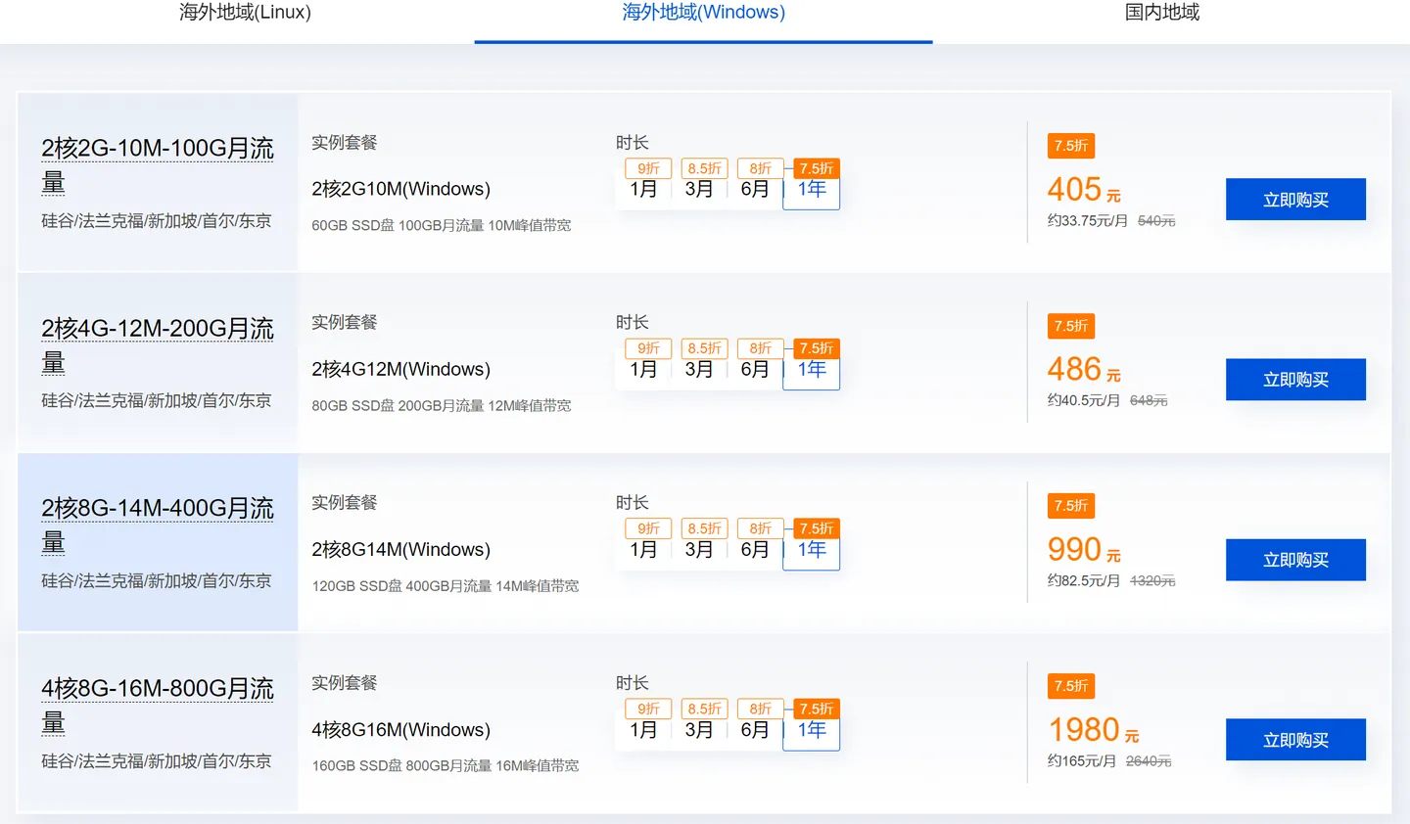Open the 2核4G-12M-200G月流量 plan title
Screen dimensions: 1410x824
point(157,345)
